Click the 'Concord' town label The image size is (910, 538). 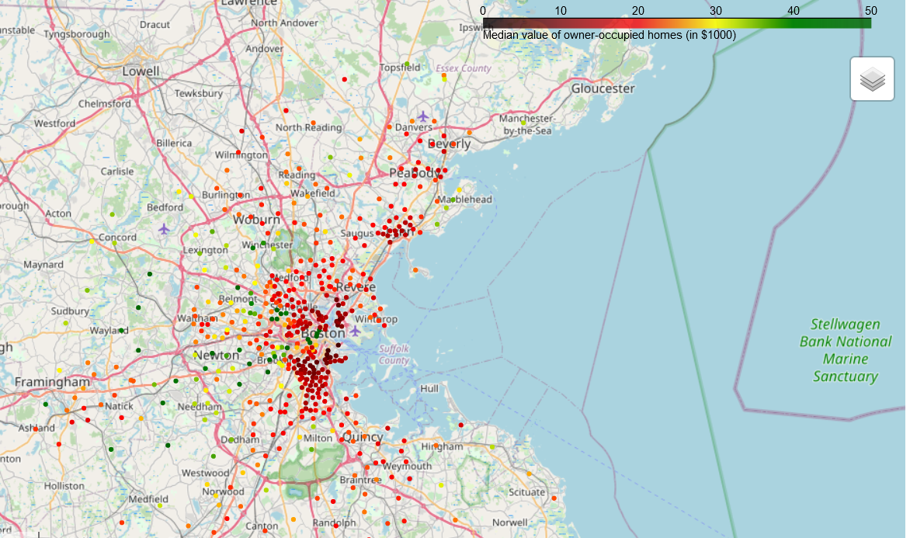[117, 238]
